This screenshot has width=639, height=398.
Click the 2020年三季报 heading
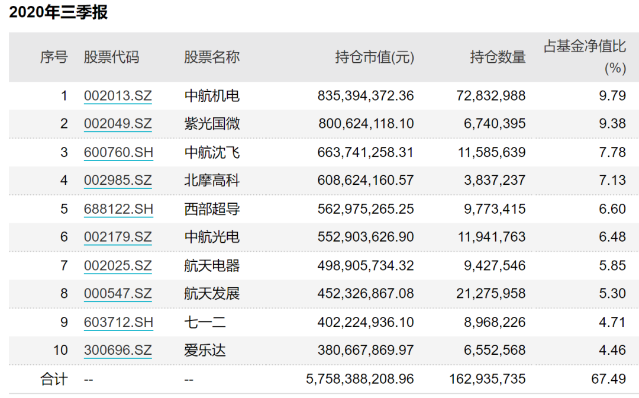[x=58, y=12]
